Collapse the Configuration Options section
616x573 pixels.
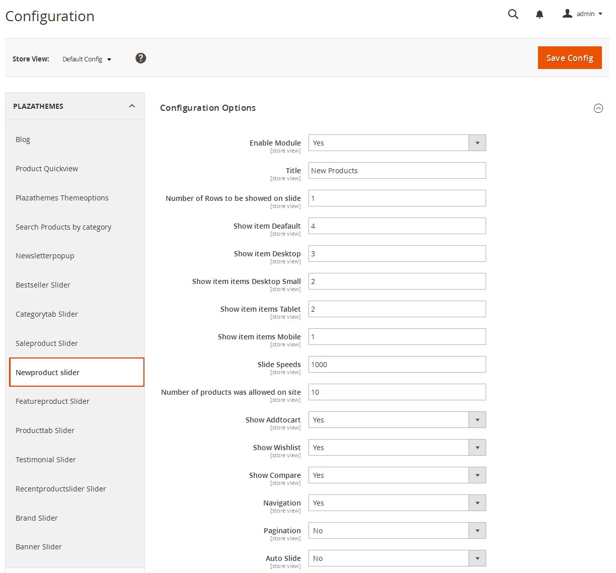[x=598, y=108]
